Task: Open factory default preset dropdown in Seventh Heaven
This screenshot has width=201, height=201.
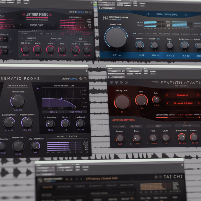Action: click(134, 71)
